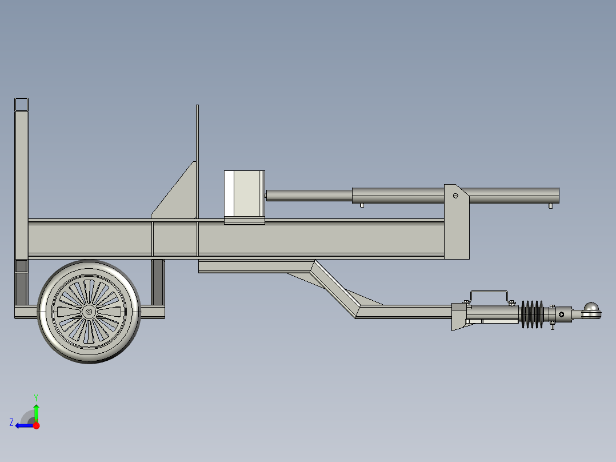Select the rear vertical post tube

21,185
